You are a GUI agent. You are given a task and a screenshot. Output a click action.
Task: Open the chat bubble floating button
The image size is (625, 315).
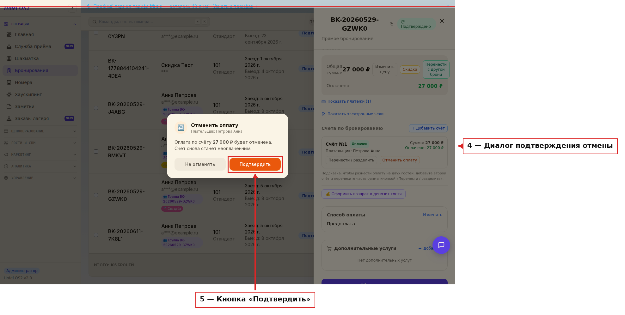[441, 245]
